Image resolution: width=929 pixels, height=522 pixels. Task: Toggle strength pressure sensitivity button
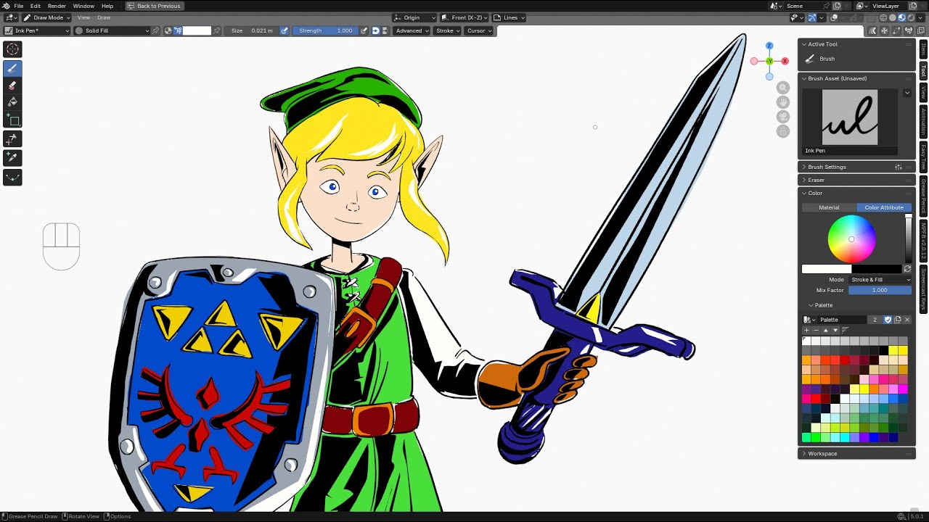tap(364, 30)
